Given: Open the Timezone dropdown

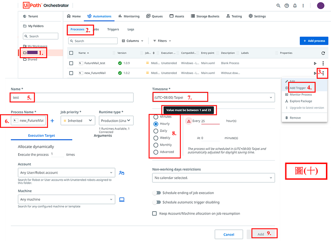Looking at the screenshot, I should [x=214, y=98].
